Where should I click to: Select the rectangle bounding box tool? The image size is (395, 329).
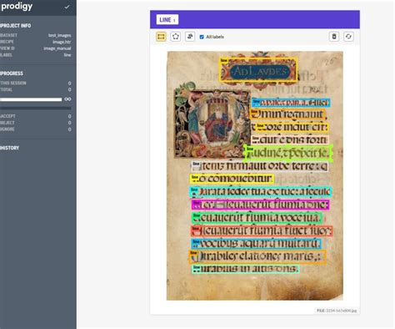click(161, 37)
